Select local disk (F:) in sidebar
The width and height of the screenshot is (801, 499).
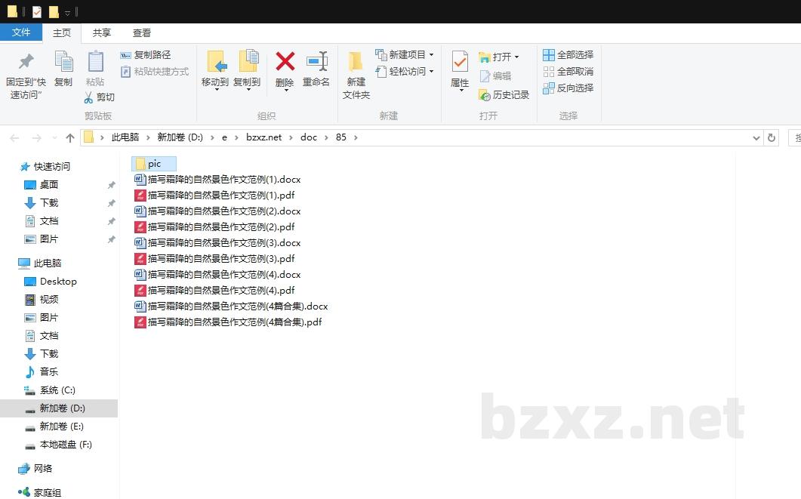[65, 445]
